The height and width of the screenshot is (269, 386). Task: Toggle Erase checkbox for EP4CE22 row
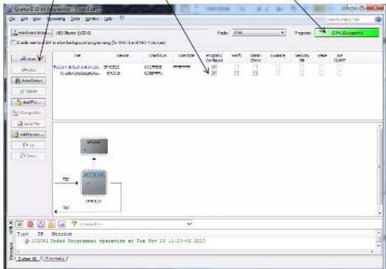pyautogui.click(x=322, y=67)
